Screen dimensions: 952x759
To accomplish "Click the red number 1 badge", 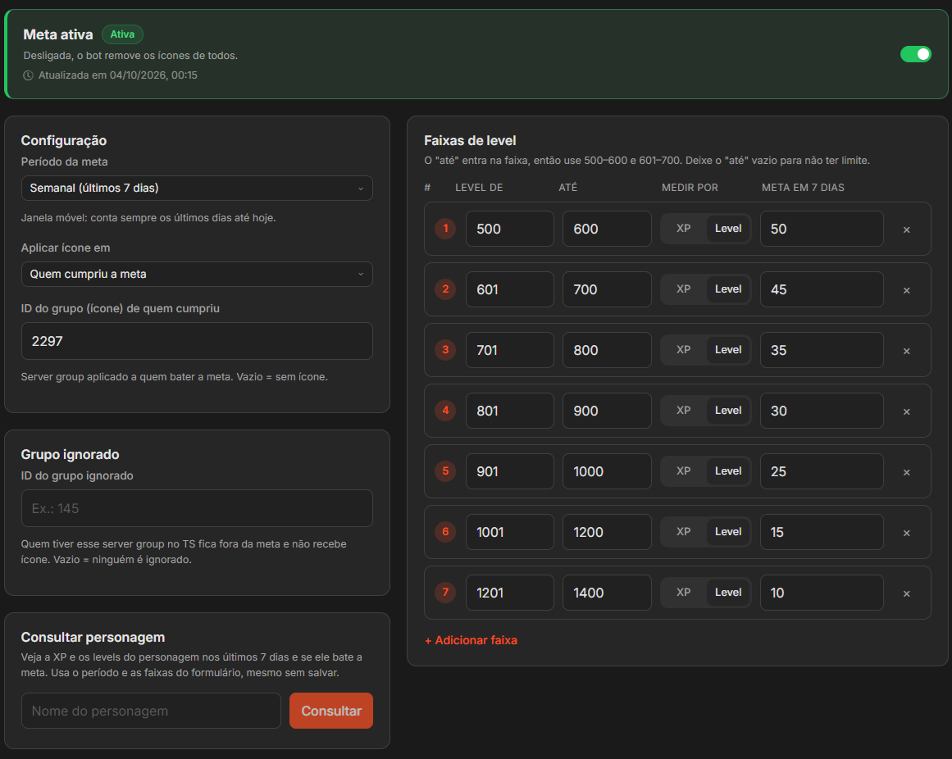I will pyautogui.click(x=445, y=229).
